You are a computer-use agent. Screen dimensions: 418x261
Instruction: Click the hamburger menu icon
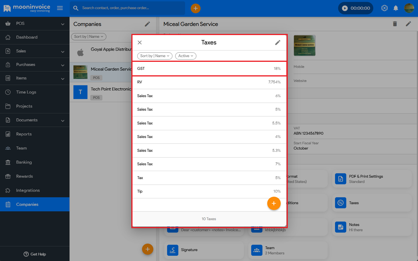[x=60, y=8]
